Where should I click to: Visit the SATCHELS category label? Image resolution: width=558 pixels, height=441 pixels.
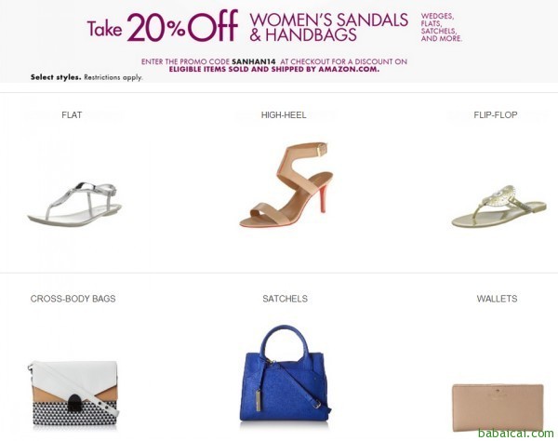(285, 299)
